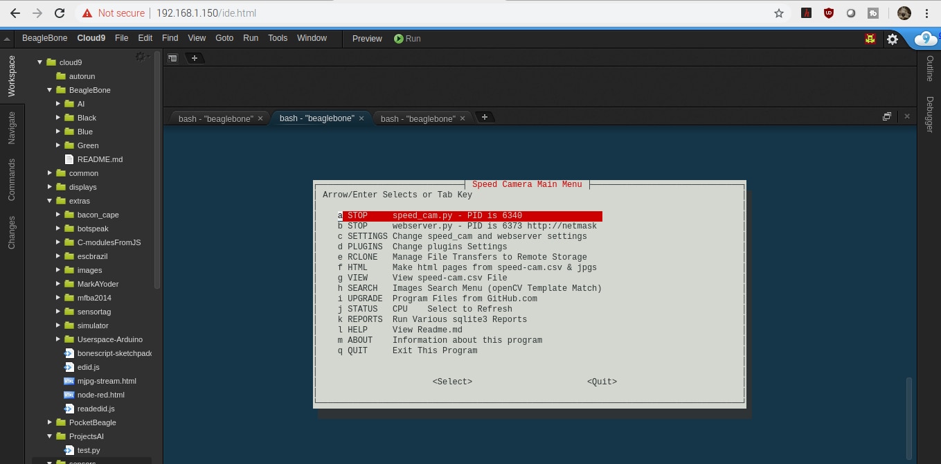Viewport: 941px width, 464px height.
Task: Open the Navigate side panel
Action: click(12, 127)
